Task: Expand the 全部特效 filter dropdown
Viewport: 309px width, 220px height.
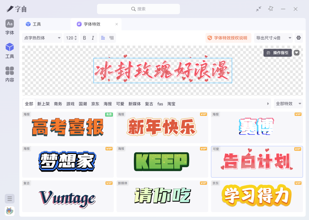Action: click(288, 104)
